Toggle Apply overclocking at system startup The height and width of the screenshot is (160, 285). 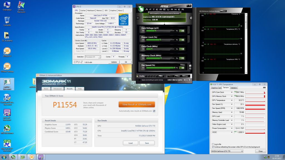coord(139,80)
